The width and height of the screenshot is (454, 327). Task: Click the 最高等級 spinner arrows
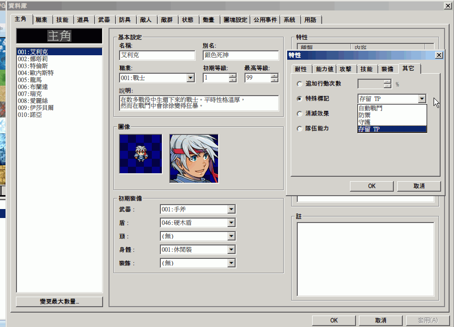[274, 78]
